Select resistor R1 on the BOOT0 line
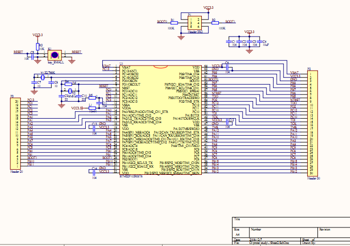The image size is (350, 246). [174, 23]
